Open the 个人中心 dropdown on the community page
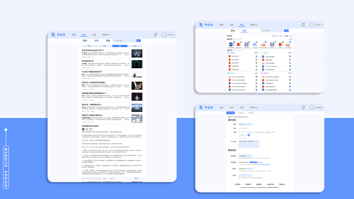The height and width of the screenshot is (199, 354). pos(171,35)
